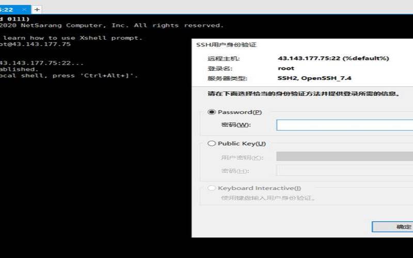
Task: Focus the 密码(W) password input field
Action: 344,125
